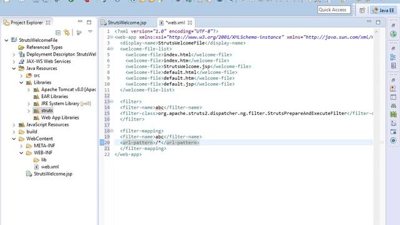Expand the struts library arrow
Viewport: 400px width, 225px height.
click(x=29, y=111)
